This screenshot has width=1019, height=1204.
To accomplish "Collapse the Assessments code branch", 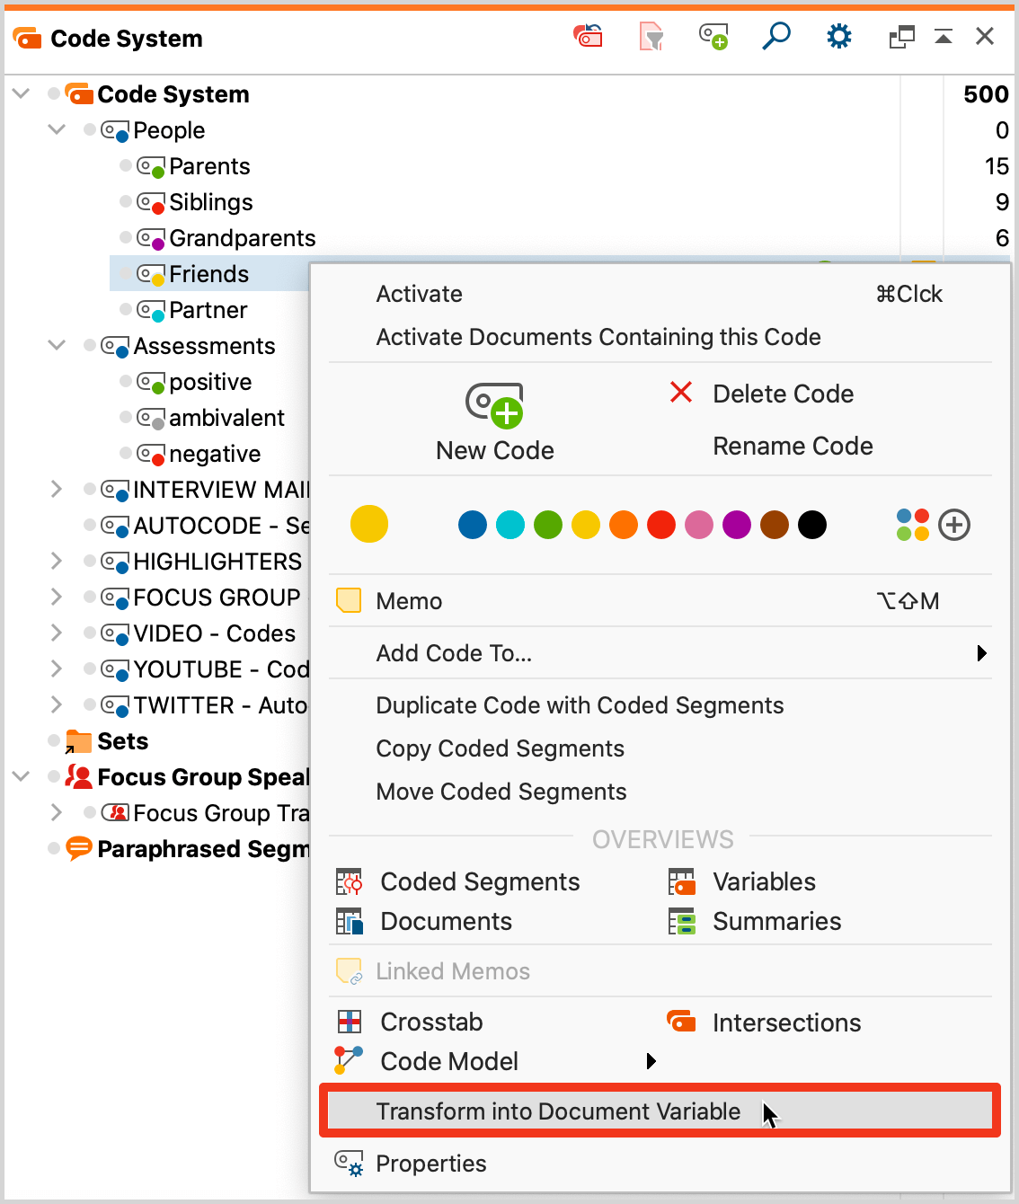I will coord(57,345).
